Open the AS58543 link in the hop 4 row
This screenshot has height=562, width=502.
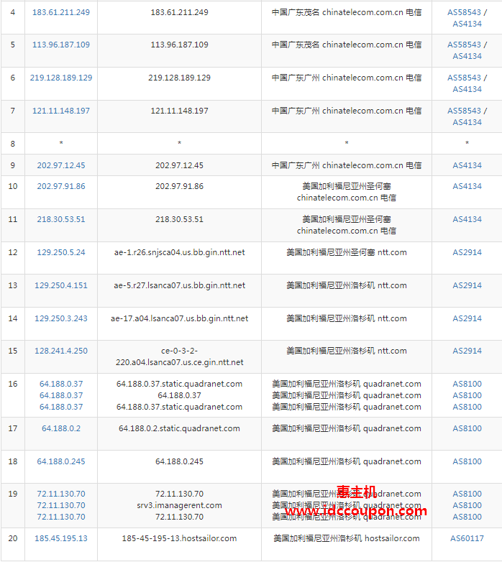coord(464,12)
